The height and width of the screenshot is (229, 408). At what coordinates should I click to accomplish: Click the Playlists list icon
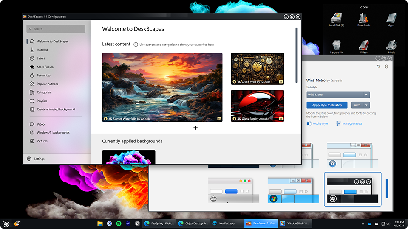tap(32, 101)
